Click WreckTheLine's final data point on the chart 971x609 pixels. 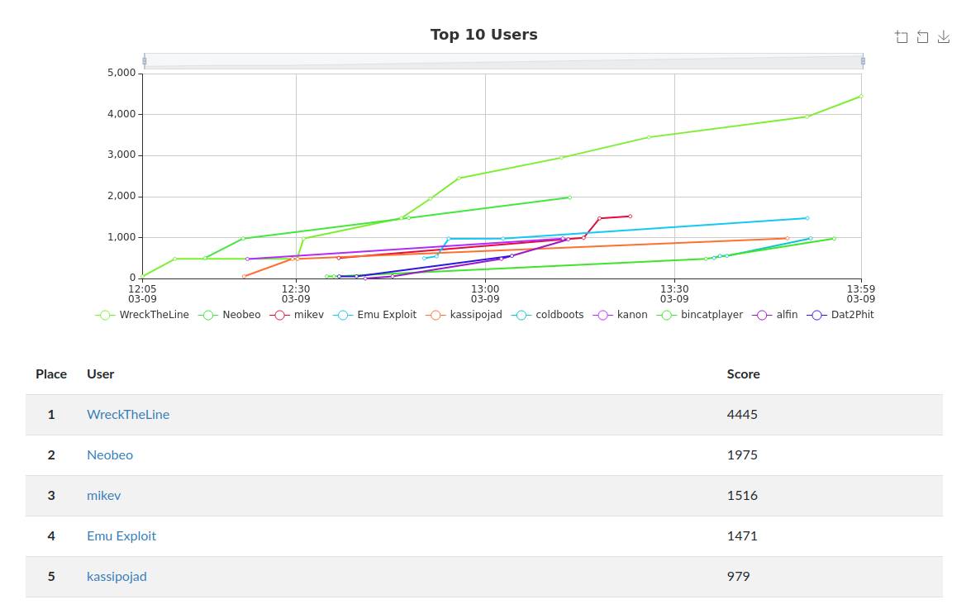861,96
